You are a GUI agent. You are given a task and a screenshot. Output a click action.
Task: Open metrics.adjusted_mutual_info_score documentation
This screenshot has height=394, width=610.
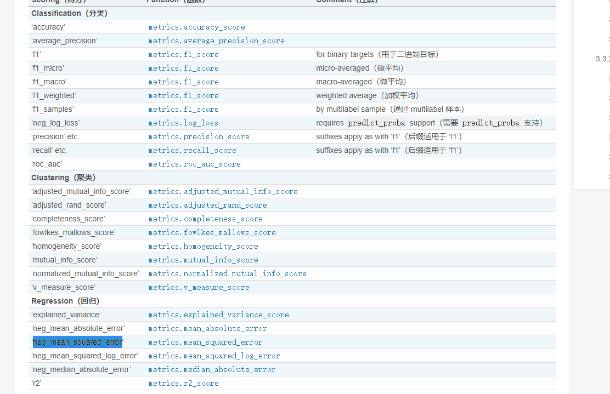(x=223, y=192)
